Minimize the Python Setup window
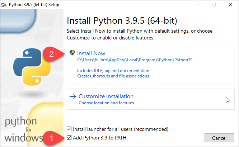 [198, 5]
